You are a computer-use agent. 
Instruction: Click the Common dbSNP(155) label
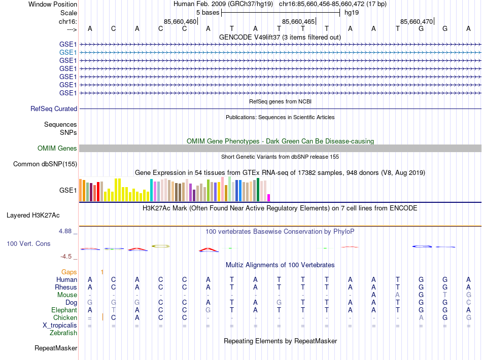click(x=45, y=164)
